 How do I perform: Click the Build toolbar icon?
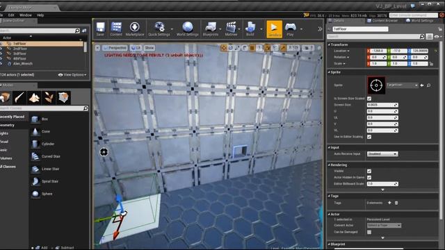point(250,29)
